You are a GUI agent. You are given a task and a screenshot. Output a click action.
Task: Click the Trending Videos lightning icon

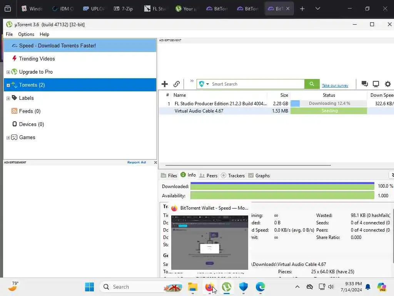pyautogui.click(x=14, y=59)
